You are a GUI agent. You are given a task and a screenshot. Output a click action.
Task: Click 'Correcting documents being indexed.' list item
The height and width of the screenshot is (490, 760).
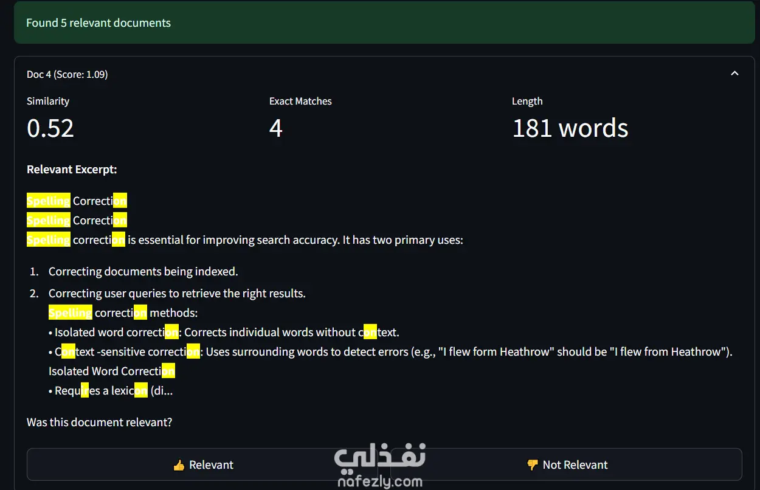coord(143,271)
